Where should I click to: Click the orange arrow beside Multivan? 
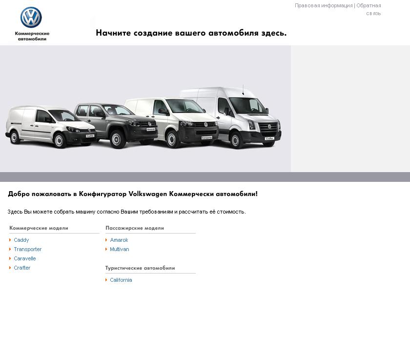106,249
